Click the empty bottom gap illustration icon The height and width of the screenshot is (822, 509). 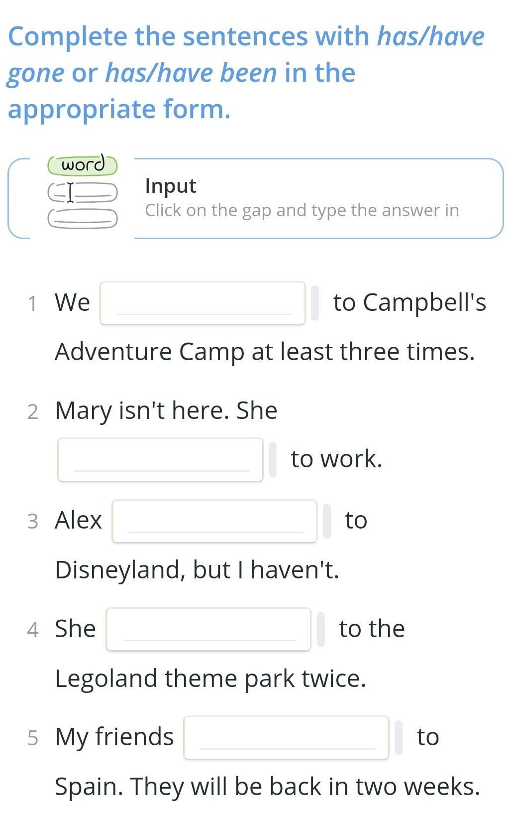(x=83, y=218)
